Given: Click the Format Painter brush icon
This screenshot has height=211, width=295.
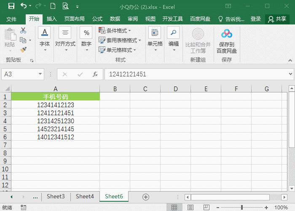Looking at the screenshot, I should tap(23, 50).
